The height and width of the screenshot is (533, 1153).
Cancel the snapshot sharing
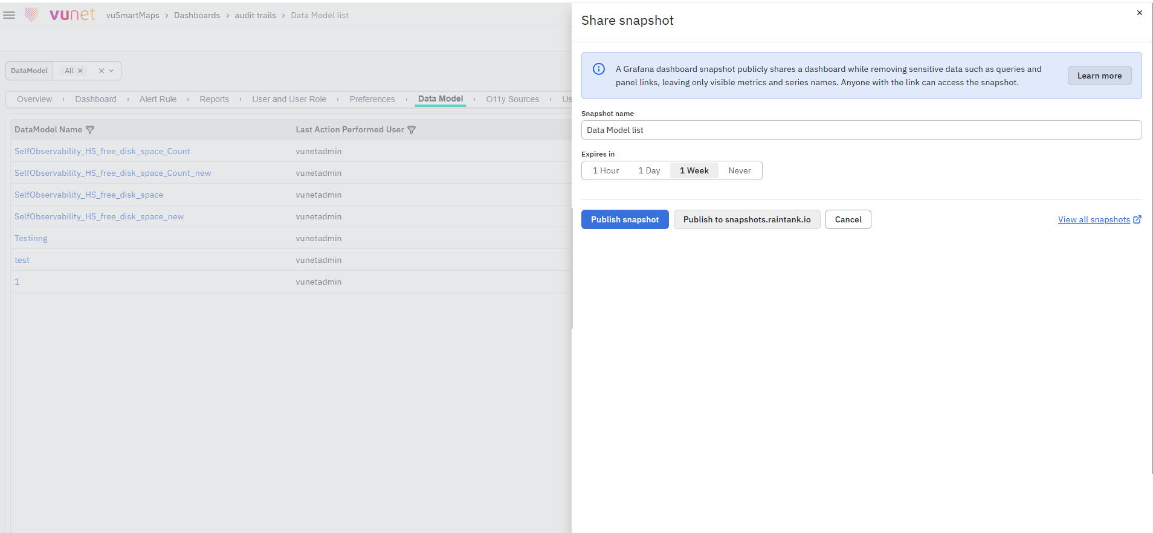pos(848,219)
